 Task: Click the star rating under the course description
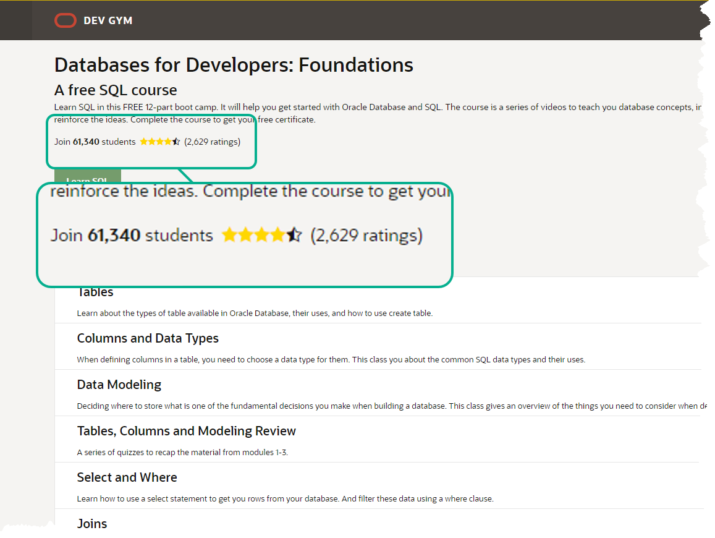pyautogui.click(x=159, y=142)
